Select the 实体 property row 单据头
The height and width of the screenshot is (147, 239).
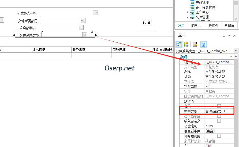[207, 91]
